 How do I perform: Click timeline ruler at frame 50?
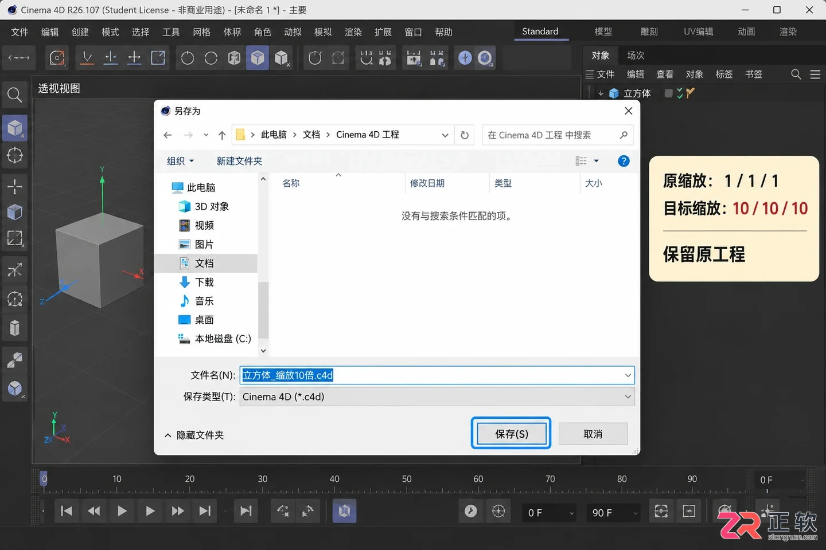(407, 480)
